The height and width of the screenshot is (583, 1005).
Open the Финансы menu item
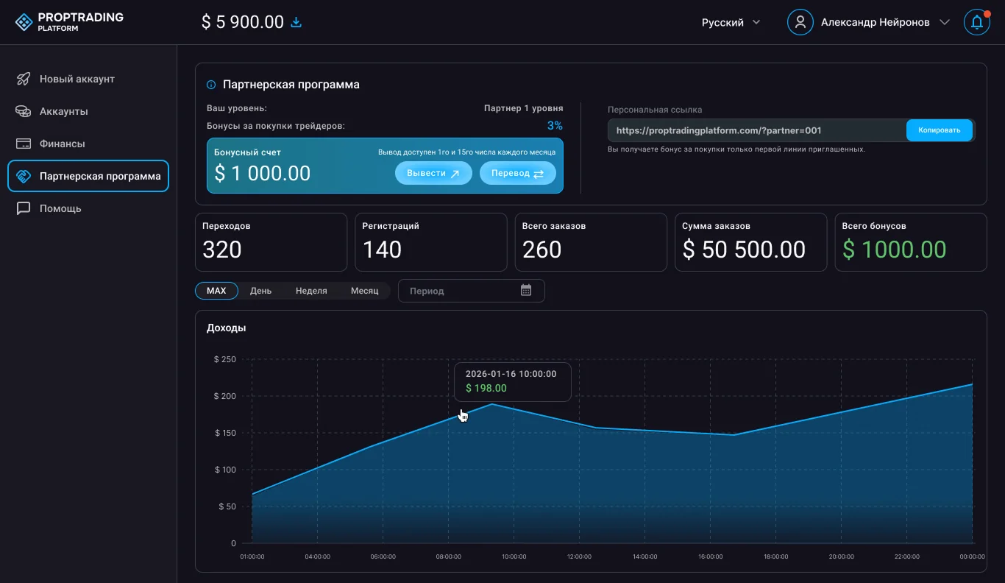(88, 144)
